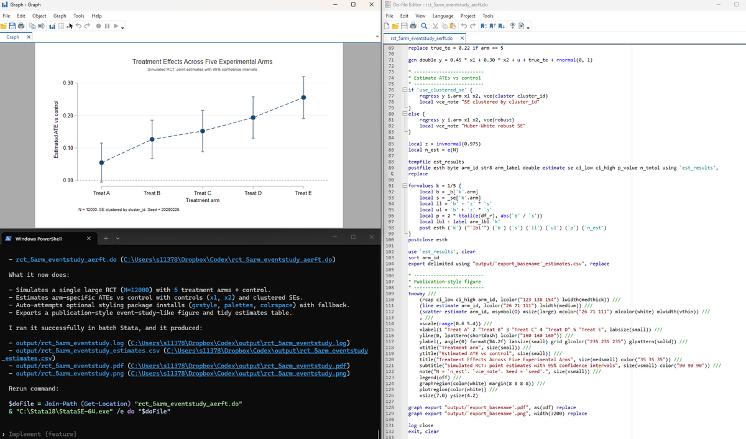Open the rct_5arm_eventstudy.png output link

click(x=238, y=373)
